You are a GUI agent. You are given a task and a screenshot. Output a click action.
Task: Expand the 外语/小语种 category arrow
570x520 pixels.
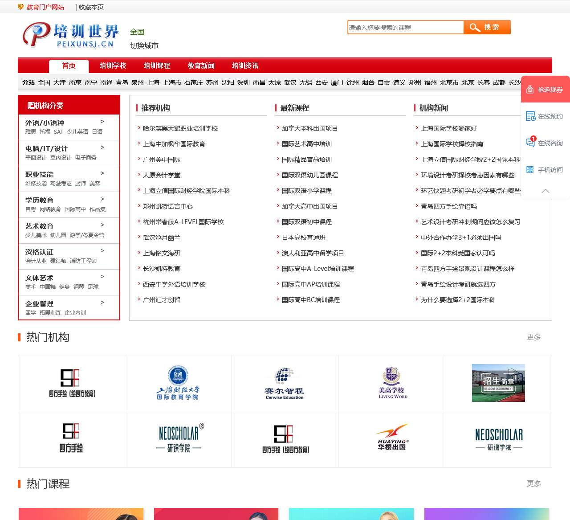point(102,122)
